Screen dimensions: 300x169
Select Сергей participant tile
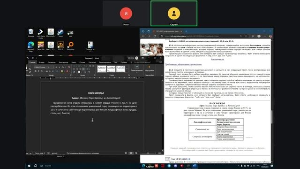(x=174, y=14)
